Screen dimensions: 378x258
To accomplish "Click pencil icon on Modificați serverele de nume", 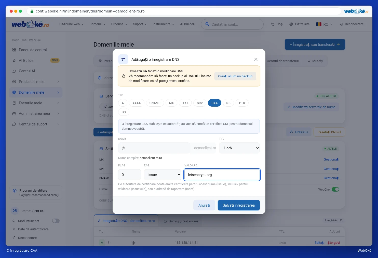I will (x=289, y=107).
